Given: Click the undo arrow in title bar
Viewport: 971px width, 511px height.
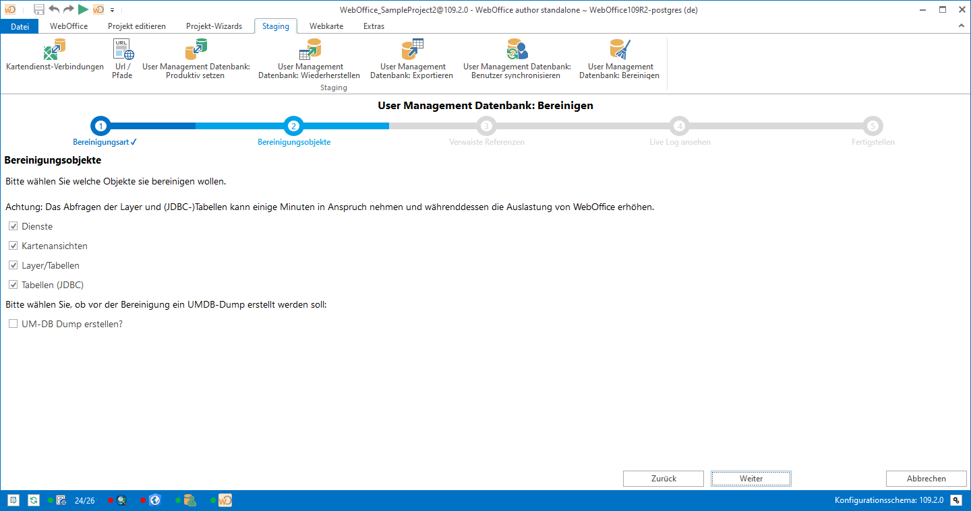Looking at the screenshot, I should click(54, 9).
